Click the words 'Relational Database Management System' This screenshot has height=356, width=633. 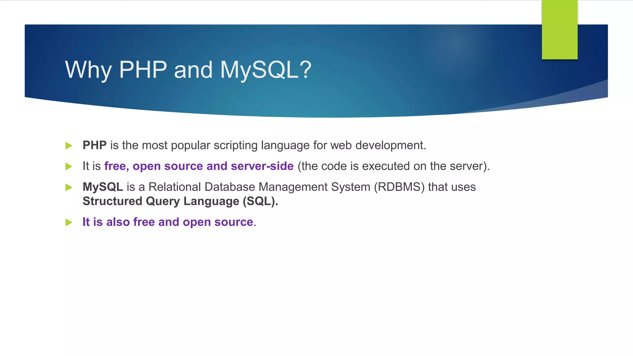(259, 187)
